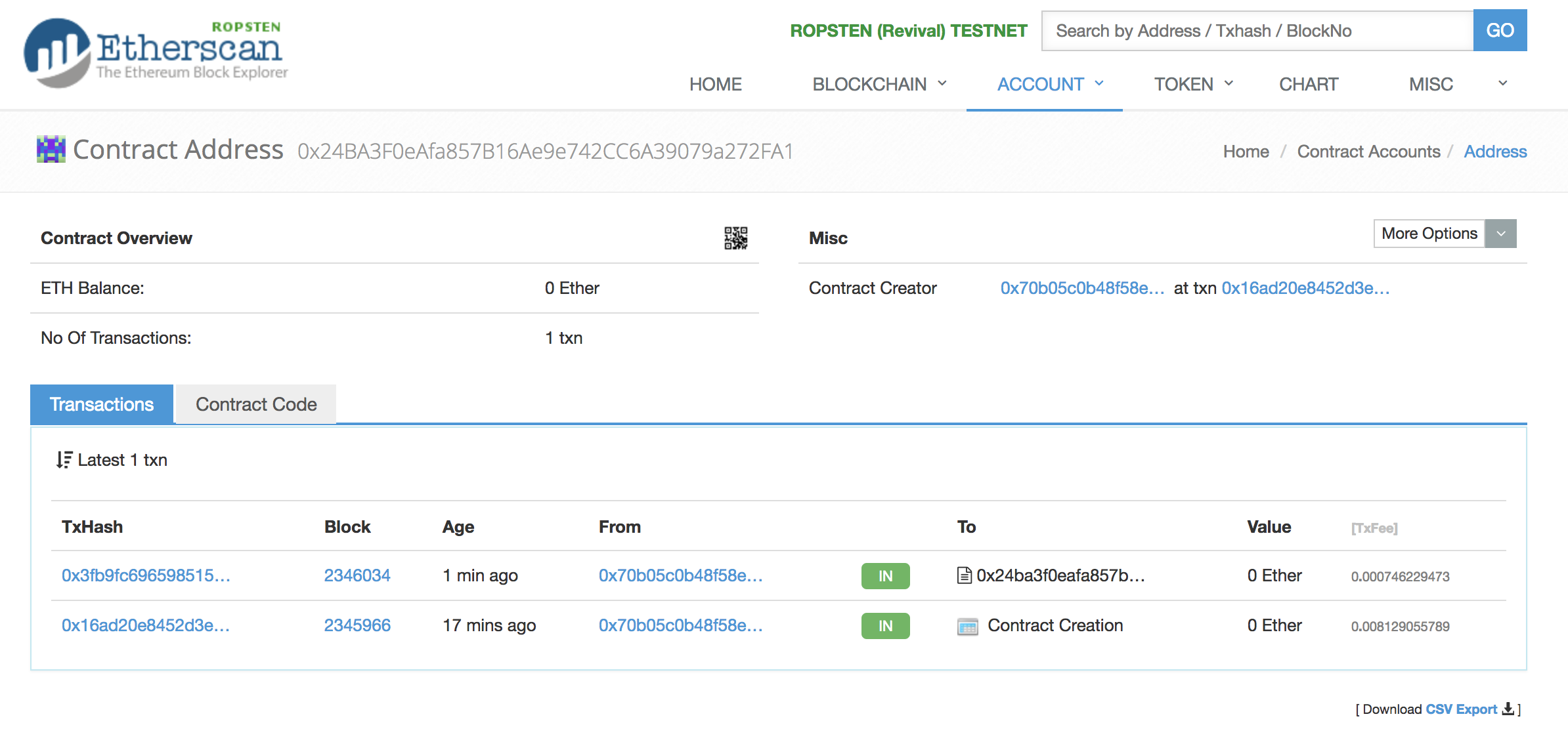Image resolution: width=1568 pixels, height=748 pixels.
Task: Open From address in 17 mins ago row
Action: 680,625
